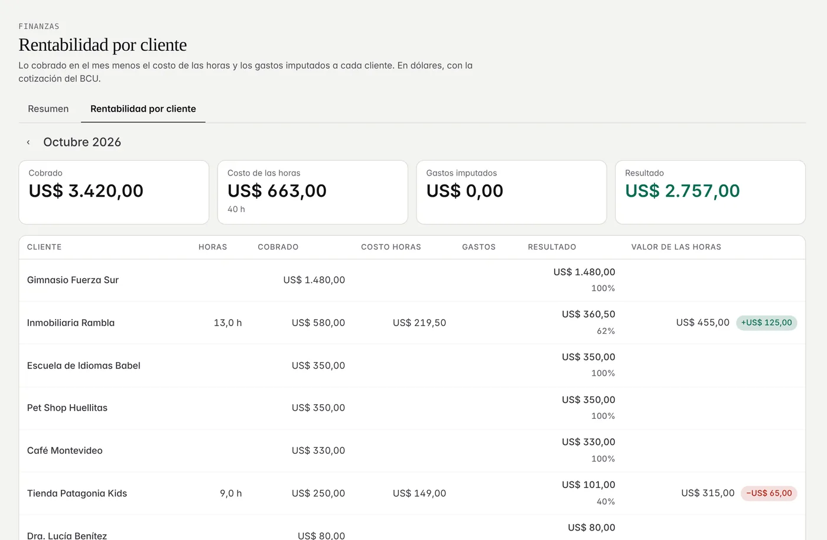Click the −US$ 65,00 red badge
827x540 pixels.
[769, 493]
